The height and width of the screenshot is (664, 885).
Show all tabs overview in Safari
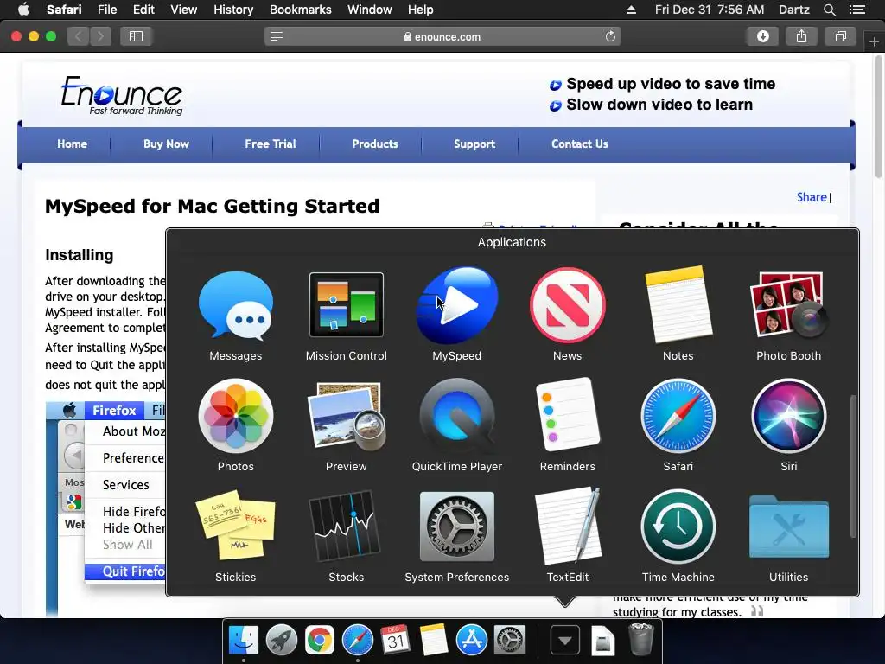[x=840, y=36]
